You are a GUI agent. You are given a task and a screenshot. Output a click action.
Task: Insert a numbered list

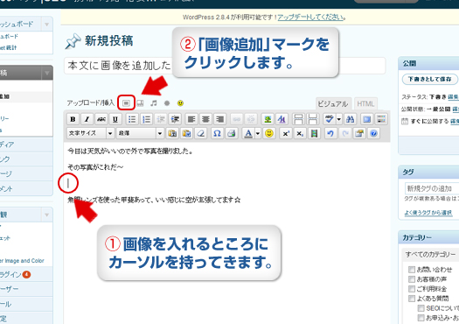pos(146,119)
